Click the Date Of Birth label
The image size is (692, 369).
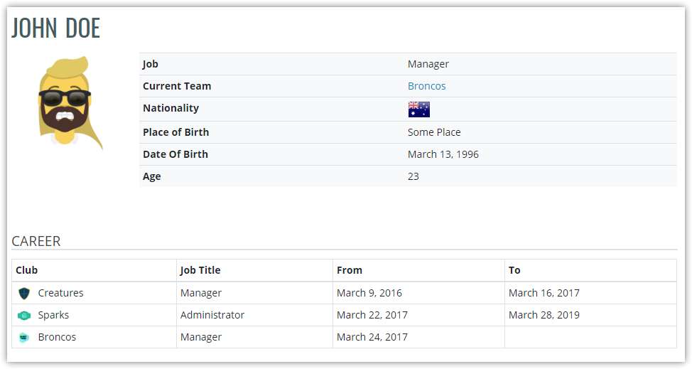[175, 154]
